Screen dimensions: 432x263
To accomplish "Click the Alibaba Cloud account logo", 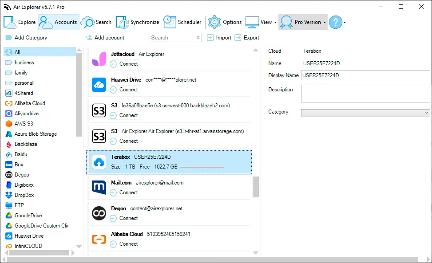I will click(99, 239).
